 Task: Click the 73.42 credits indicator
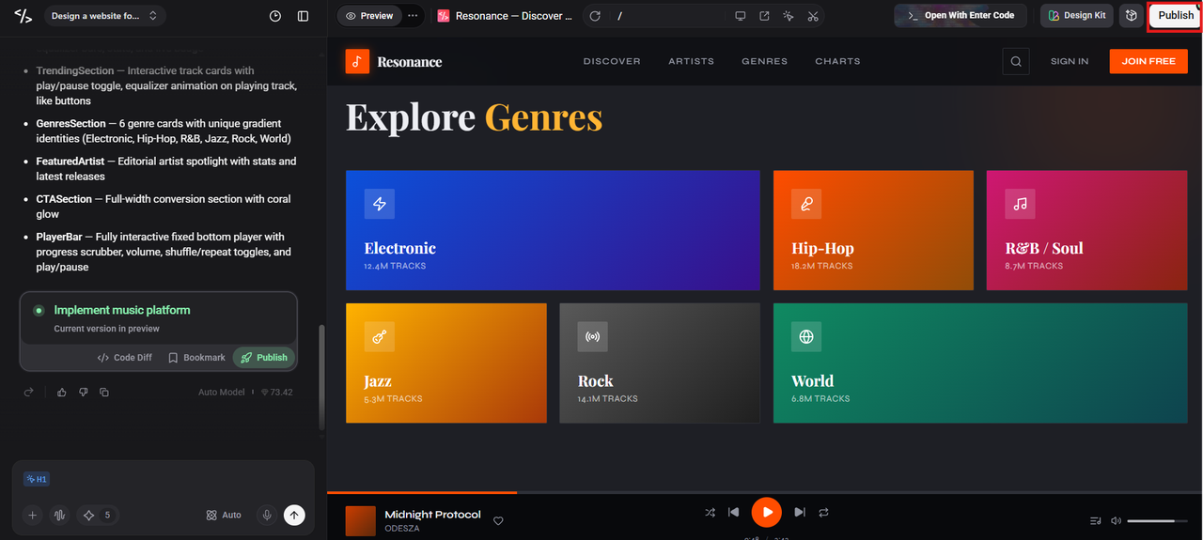pos(276,393)
